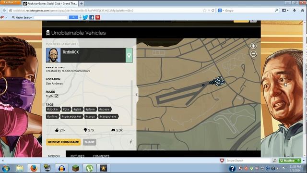This screenshot has width=307, height=173.
Task: Open the Windows Start menu
Action: pos(6,169)
